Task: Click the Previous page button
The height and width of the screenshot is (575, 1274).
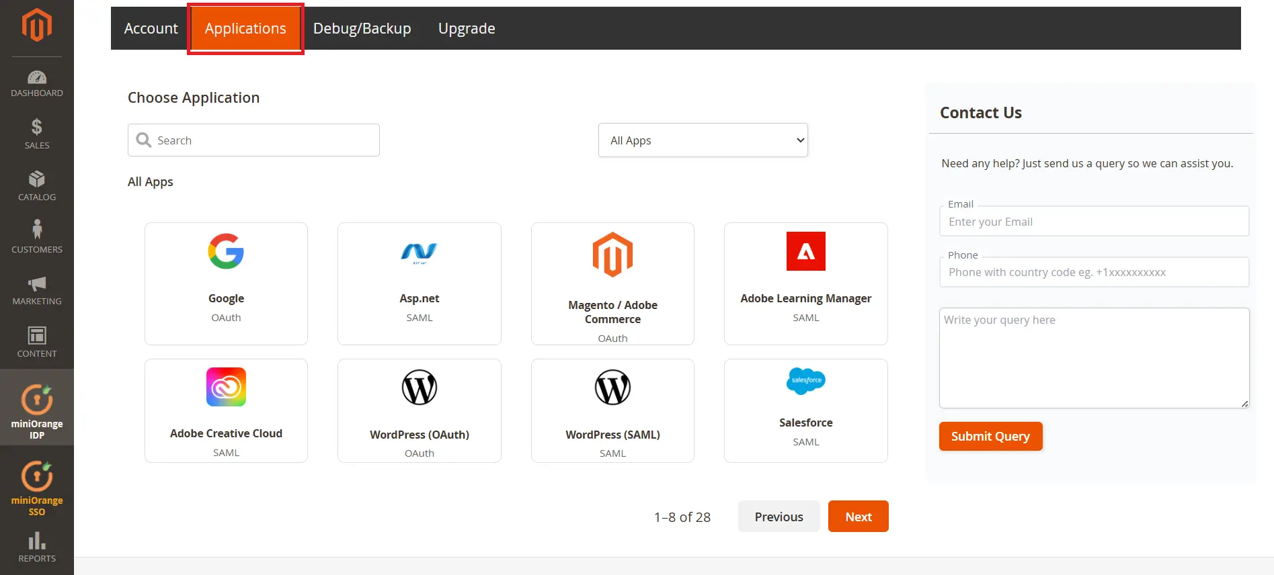Action: coord(779,517)
